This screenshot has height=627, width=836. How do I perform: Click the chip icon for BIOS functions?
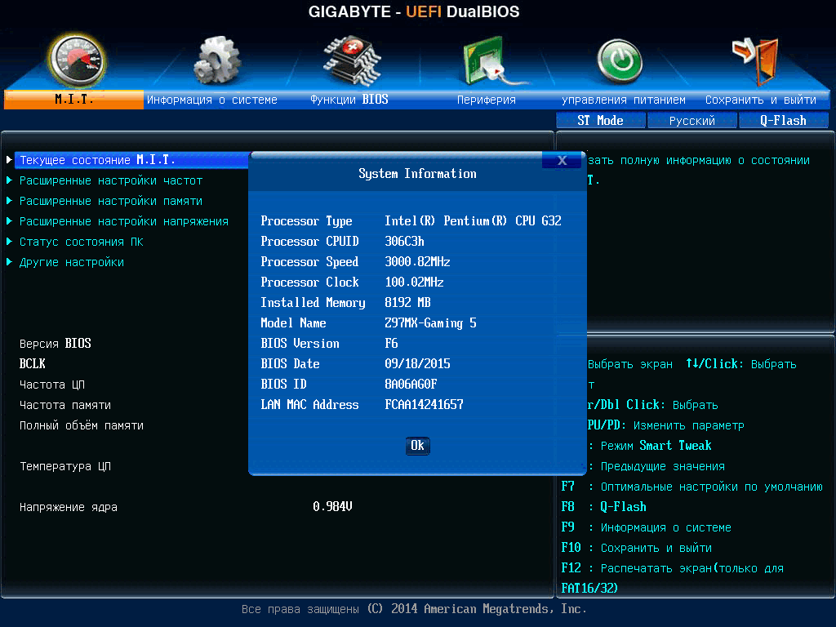click(x=352, y=60)
